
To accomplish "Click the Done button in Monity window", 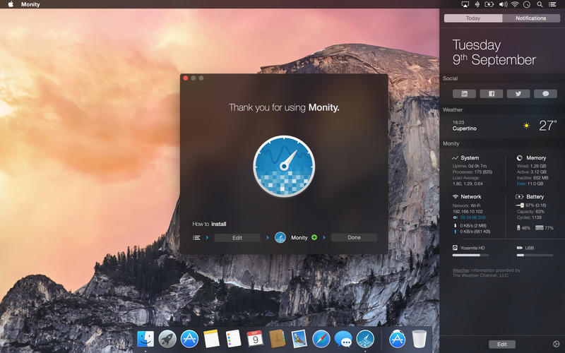I will tap(355, 237).
